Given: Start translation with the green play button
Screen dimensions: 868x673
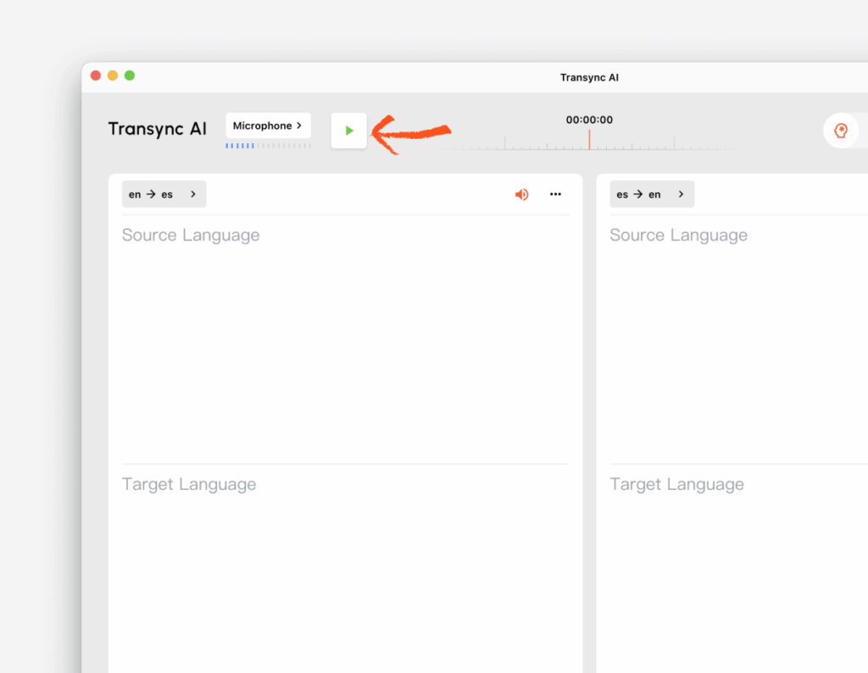Looking at the screenshot, I should pyautogui.click(x=348, y=131).
